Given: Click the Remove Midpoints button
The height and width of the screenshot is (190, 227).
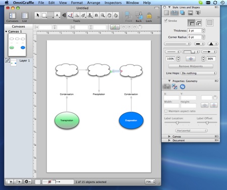Looking at the screenshot, I should (191, 66).
